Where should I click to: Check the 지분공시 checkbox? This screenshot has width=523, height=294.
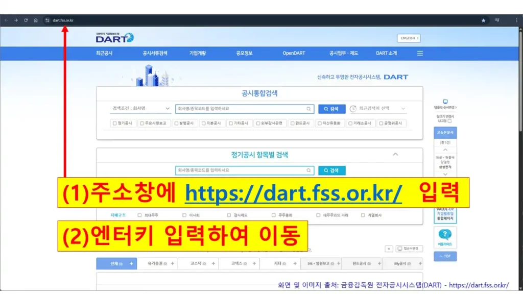pos(203,124)
